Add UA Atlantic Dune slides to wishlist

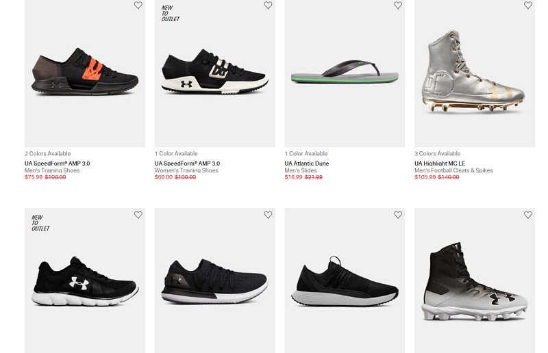click(398, 5)
